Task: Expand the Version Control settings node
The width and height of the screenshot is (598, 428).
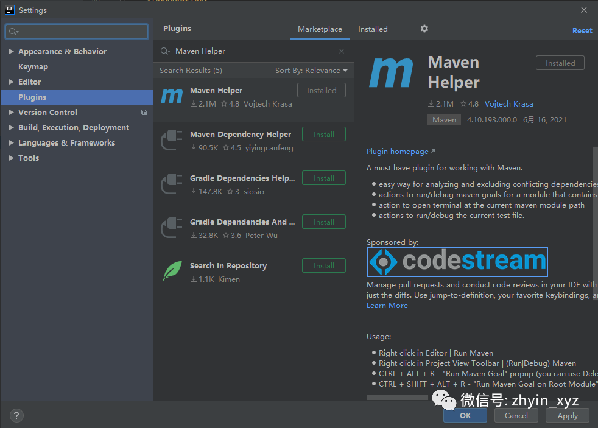Action: click(11, 113)
